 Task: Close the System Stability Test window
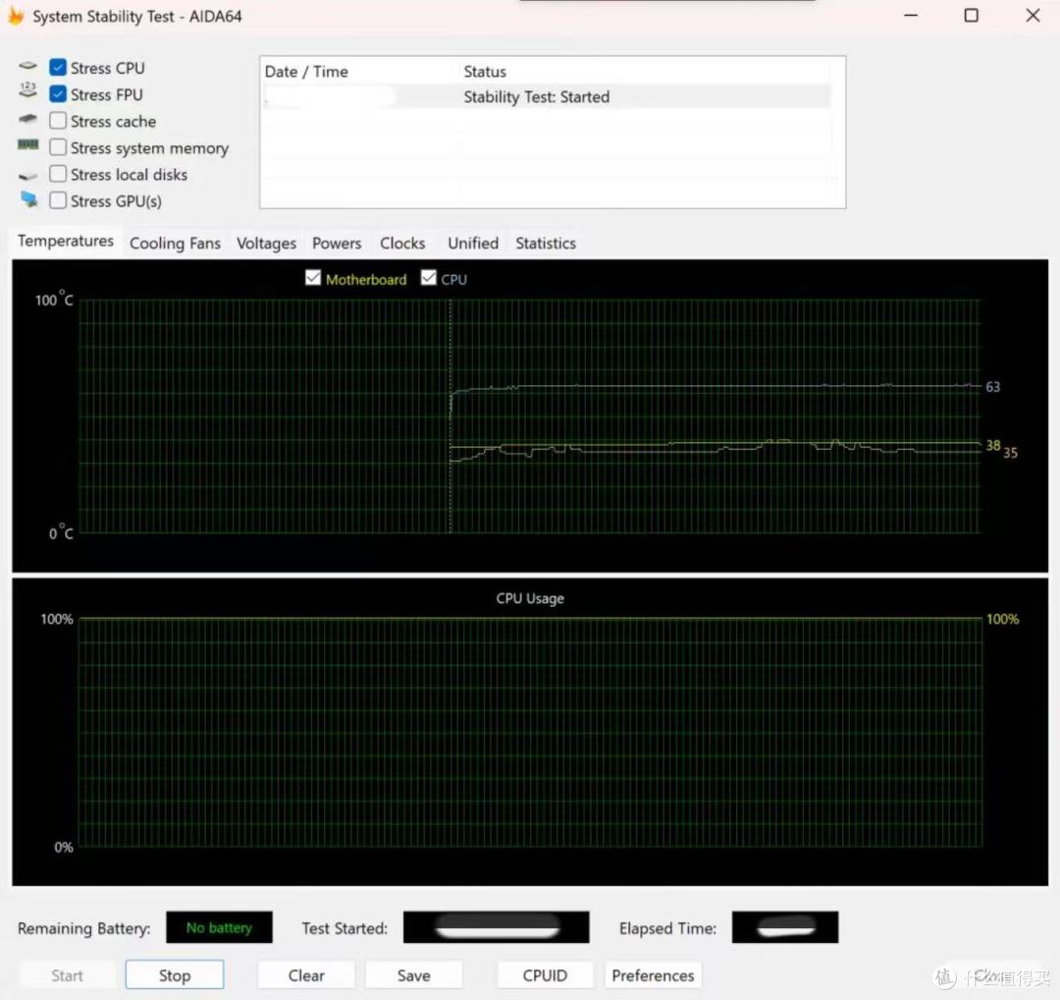1033,16
